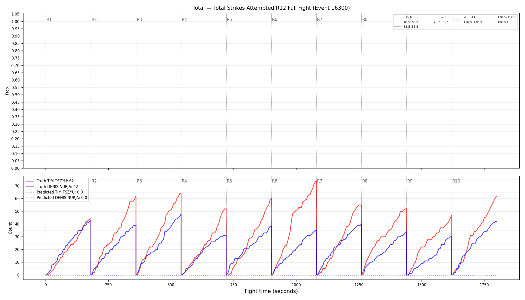Screen dimensions: 525x300
Task: Click the 1250 tick on the fight time axis
Action: point(359,285)
